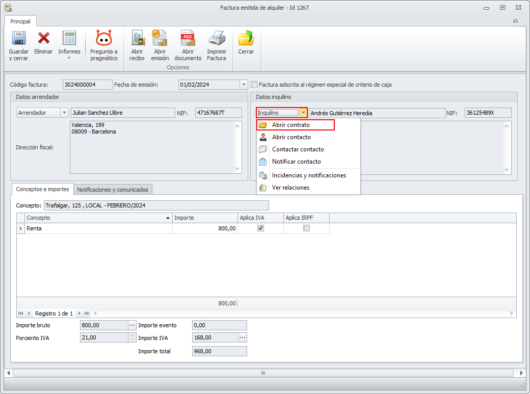Click the Guardar y cerrar save icon

pos(18,38)
